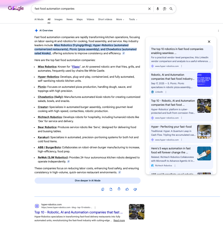Open the Flippy link
The image size is (223, 226).
tap(76, 67)
